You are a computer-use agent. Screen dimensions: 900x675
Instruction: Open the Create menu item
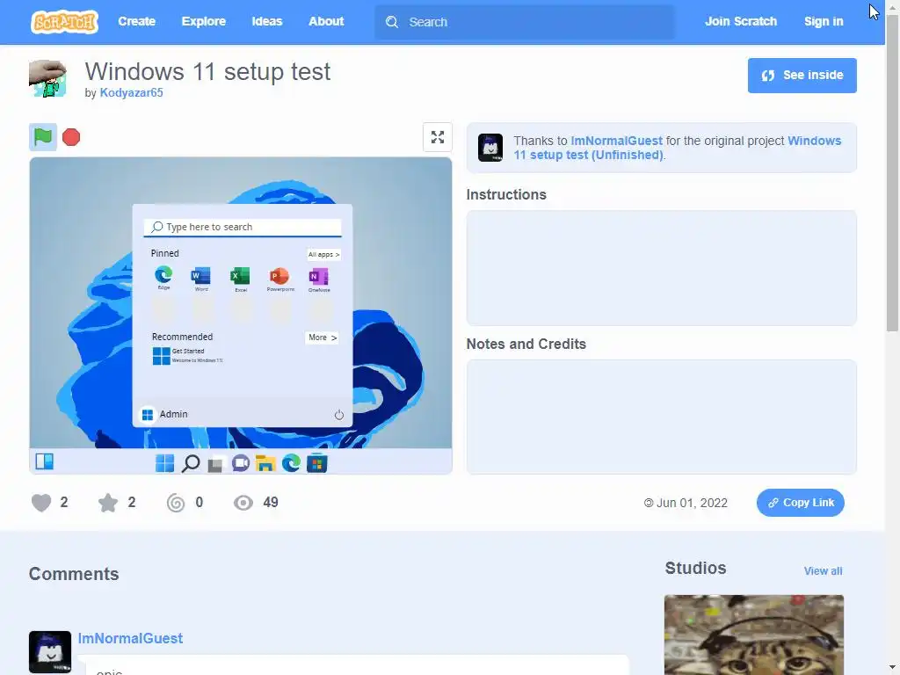pos(136,22)
